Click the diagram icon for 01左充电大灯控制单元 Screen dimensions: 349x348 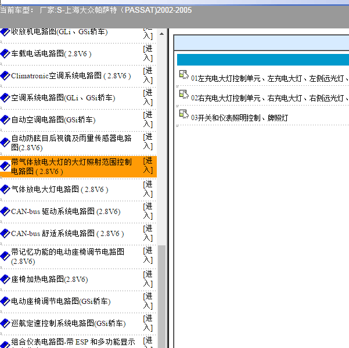pos(184,75)
